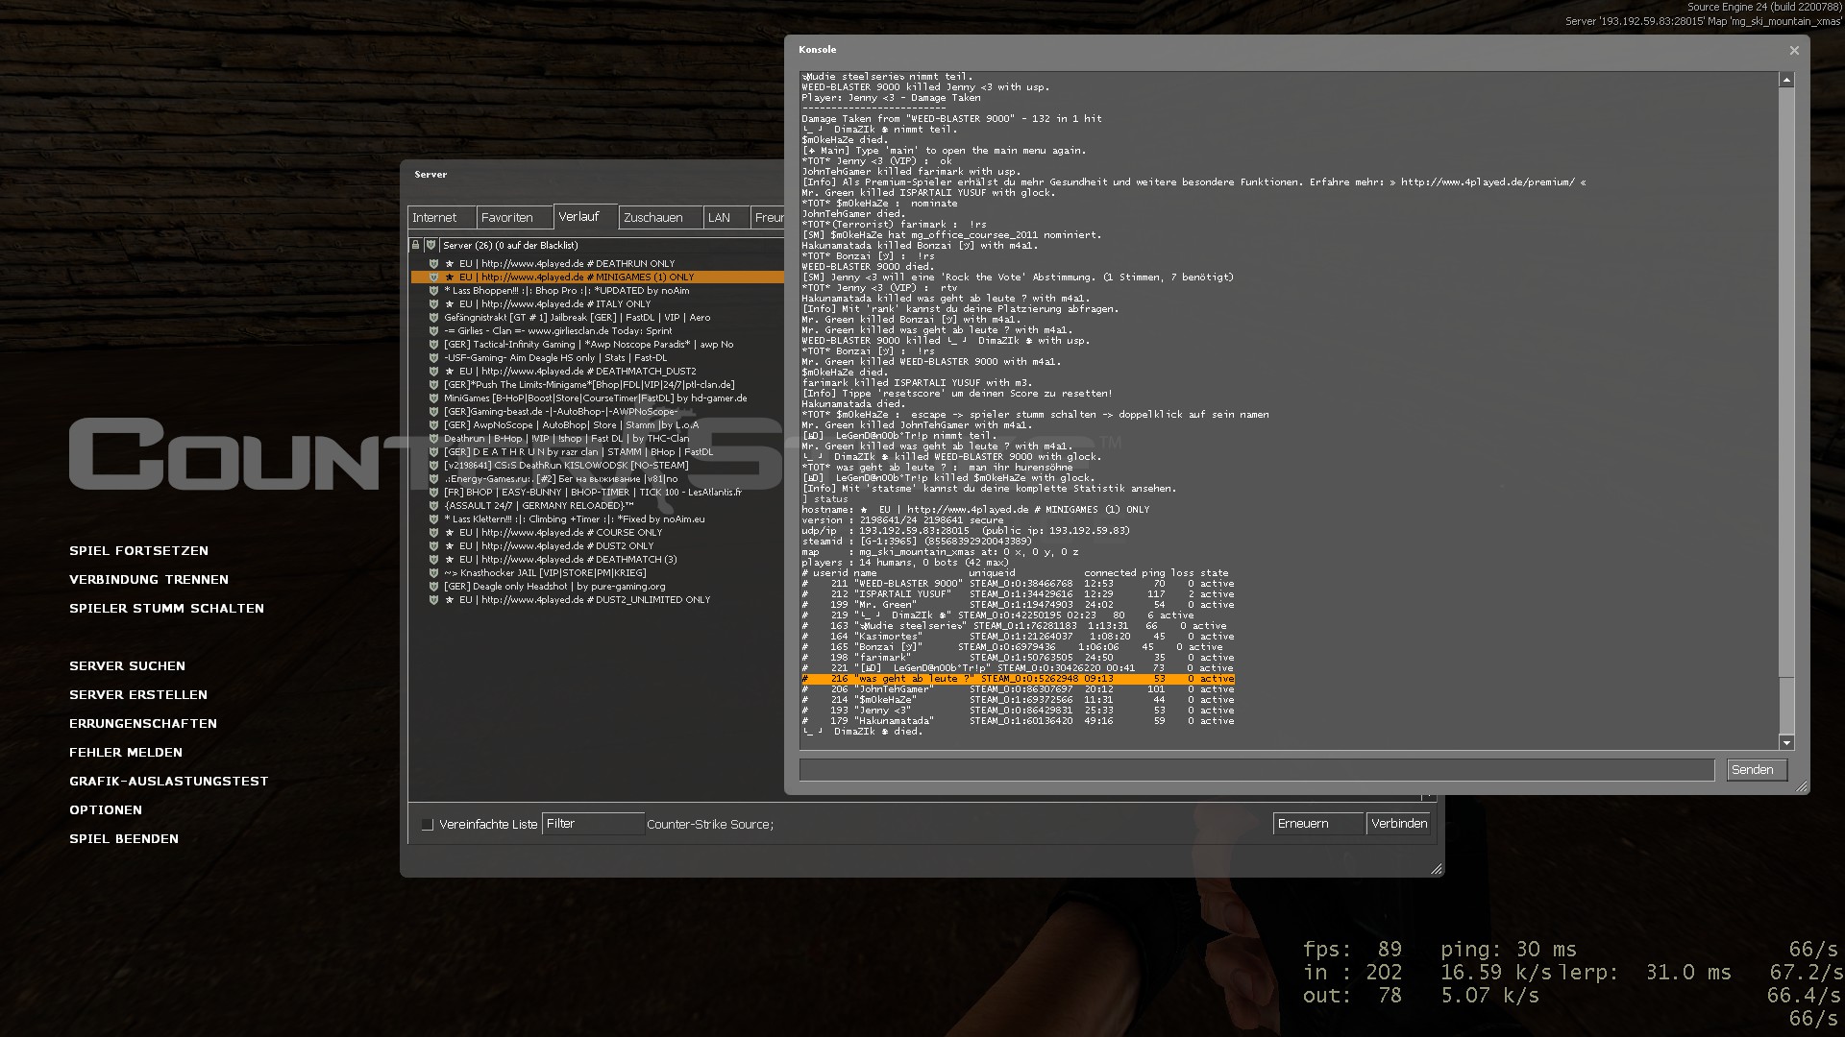
Task: Open ERRUNGENSCHAFTEN from the main menu
Action: coord(143,724)
